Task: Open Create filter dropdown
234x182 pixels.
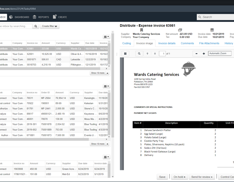Action: (x=50, y=26)
